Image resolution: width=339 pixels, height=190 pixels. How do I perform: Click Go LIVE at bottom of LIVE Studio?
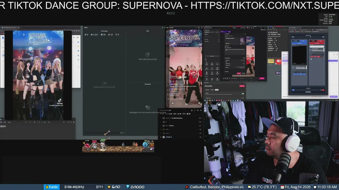(x=262, y=78)
